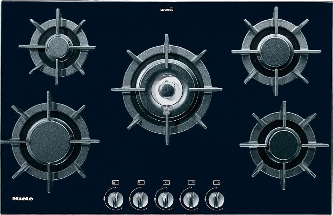Click the bottom-right burner indicator icon
333x215 pixels.
tap(216, 183)
